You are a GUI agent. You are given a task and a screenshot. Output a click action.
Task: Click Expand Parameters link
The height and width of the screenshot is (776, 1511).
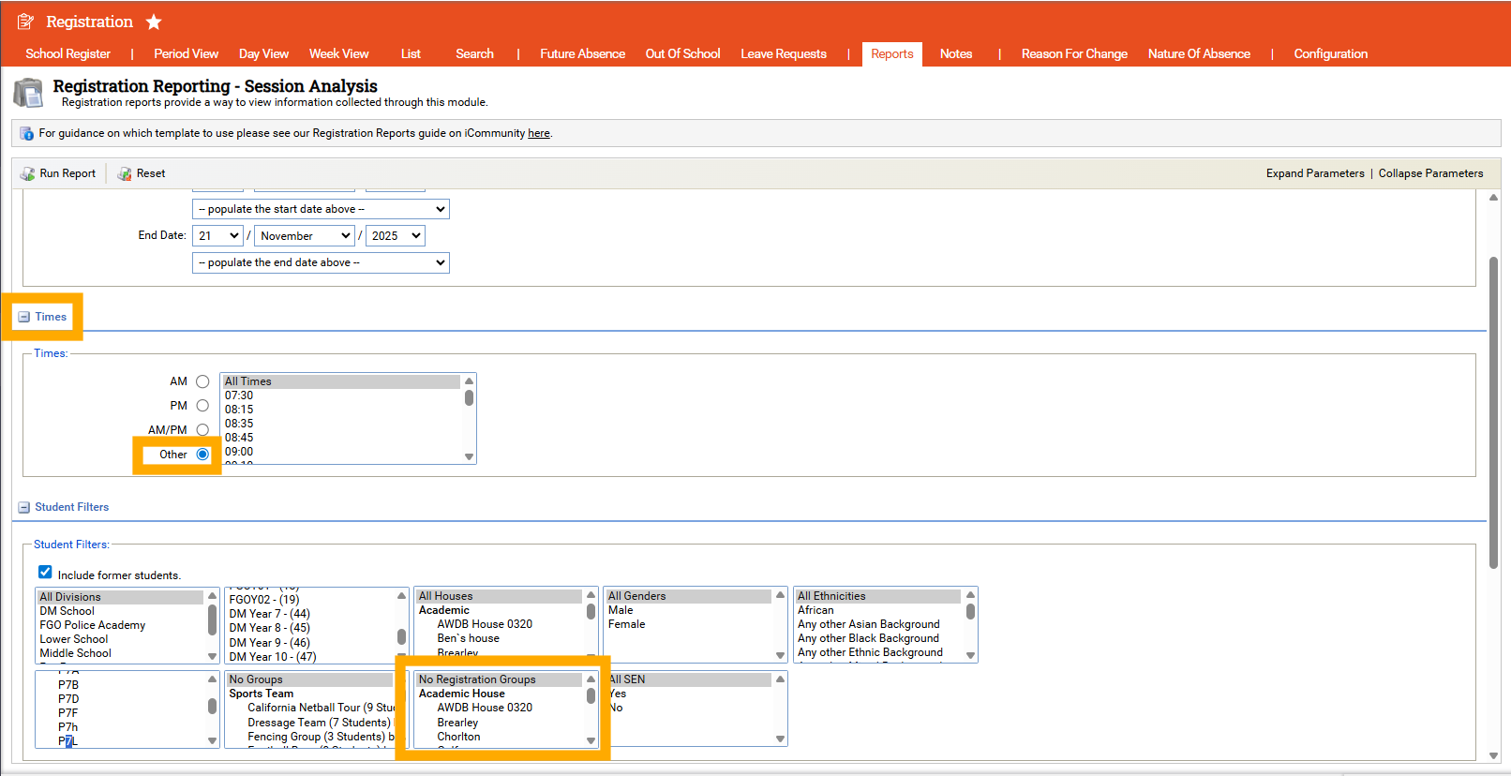(x=1314, y=173)
